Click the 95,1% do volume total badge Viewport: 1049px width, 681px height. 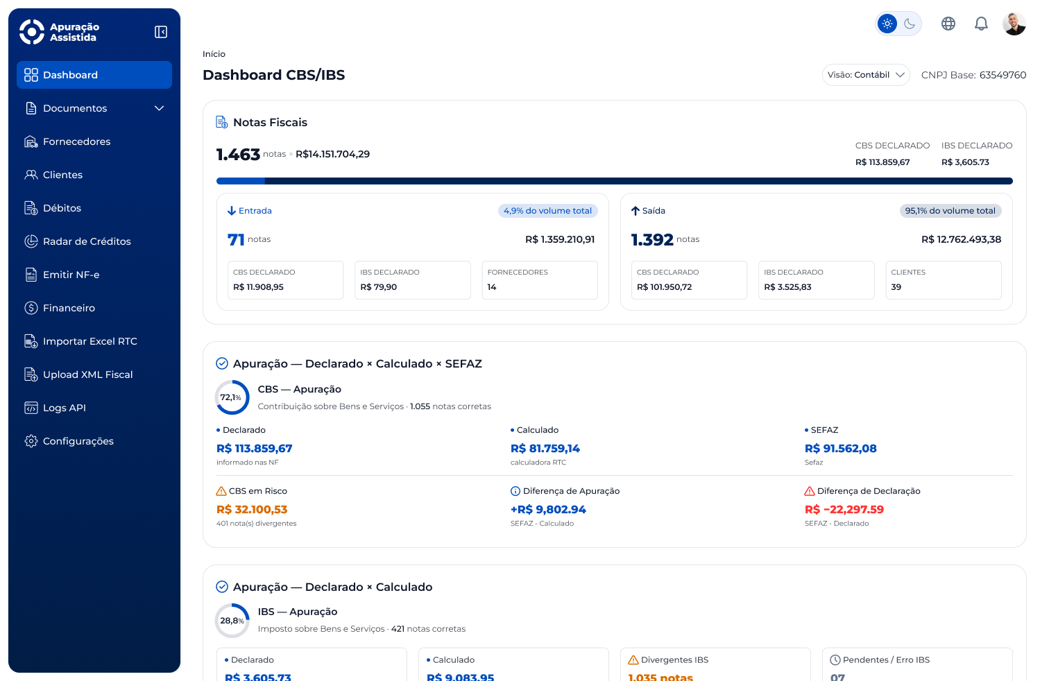coord(950,211)
